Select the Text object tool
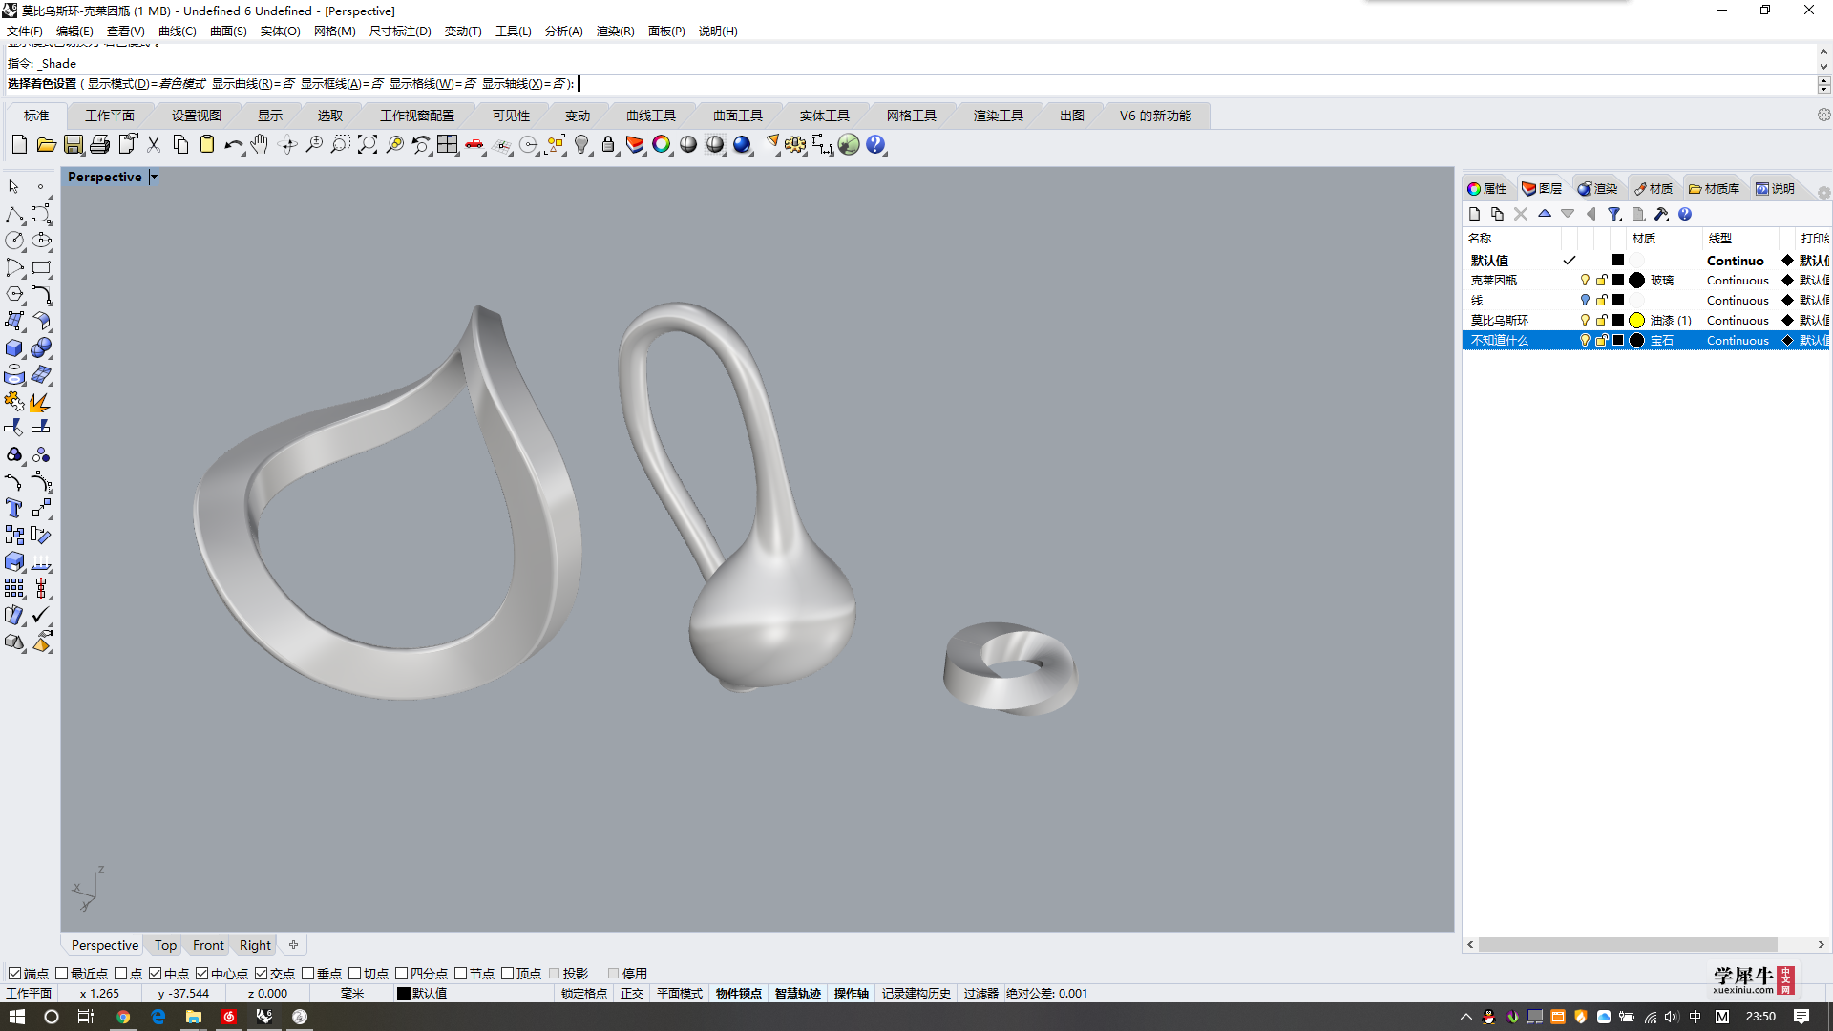The height and width of the screenshot is (1031, 1833). pyautogui.click(x=14, y=508)
